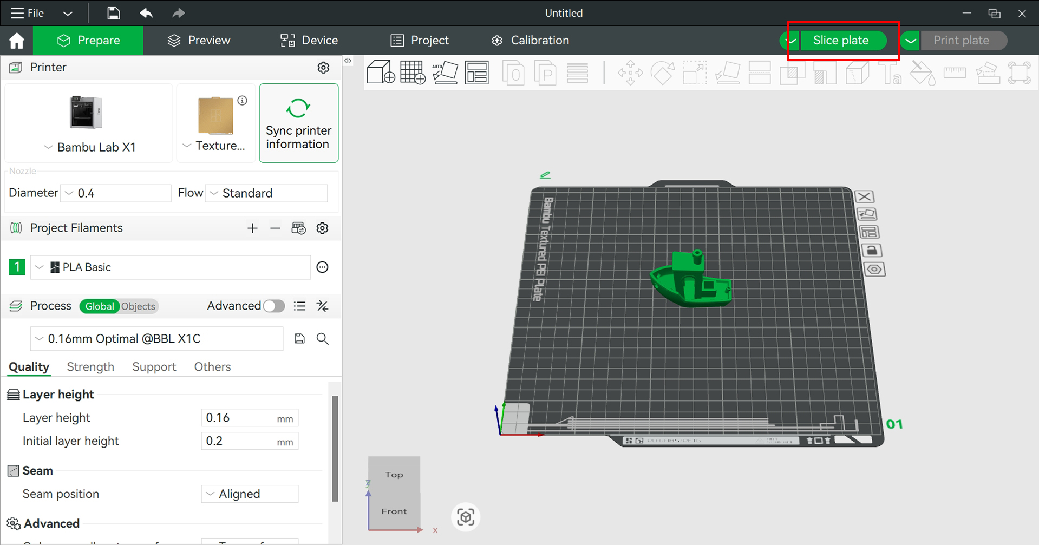Switch process scope to Objects

tap(138, 306)
